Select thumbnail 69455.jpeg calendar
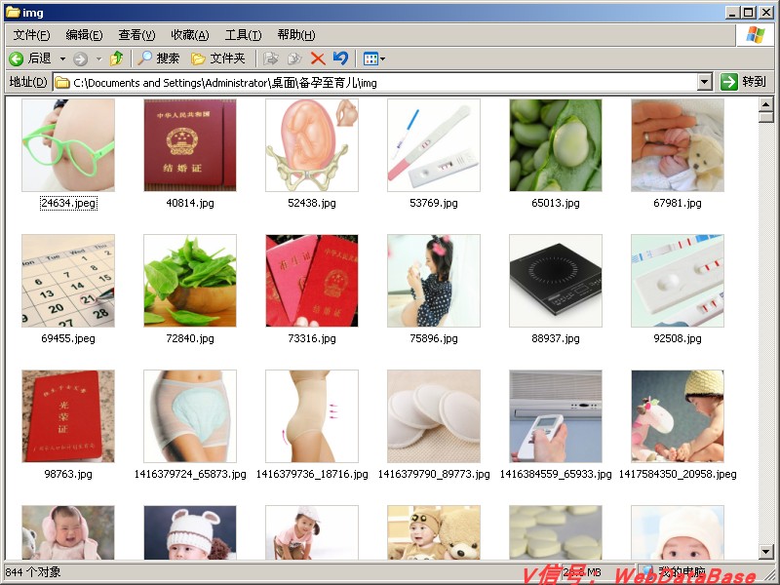The image size is (780, 585). click(68, 281)
